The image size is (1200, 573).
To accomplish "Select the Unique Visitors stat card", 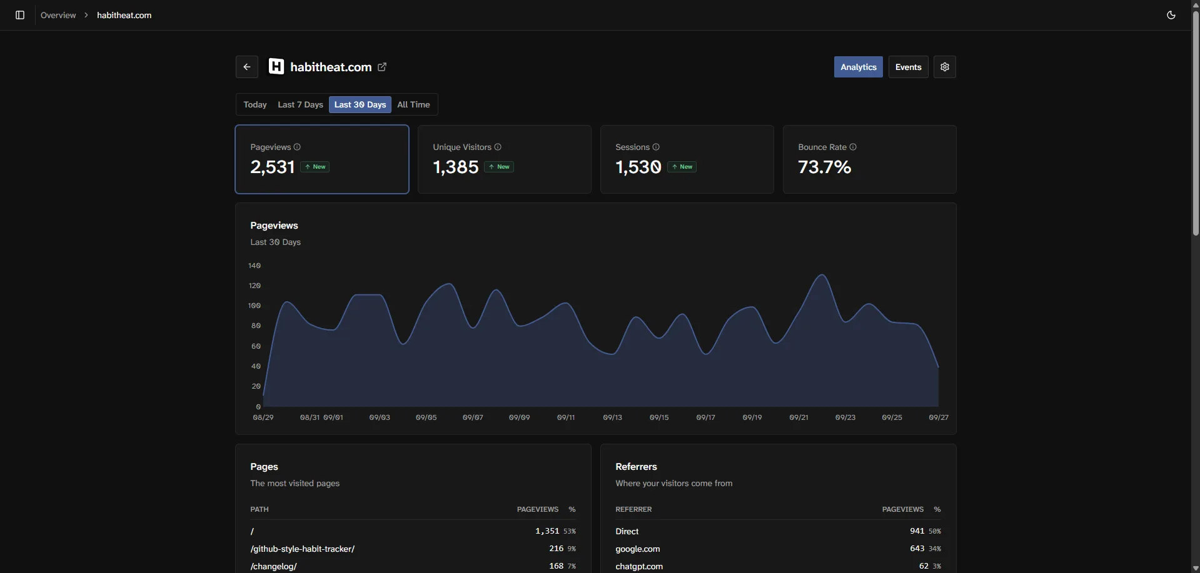I will pos(505,159).
